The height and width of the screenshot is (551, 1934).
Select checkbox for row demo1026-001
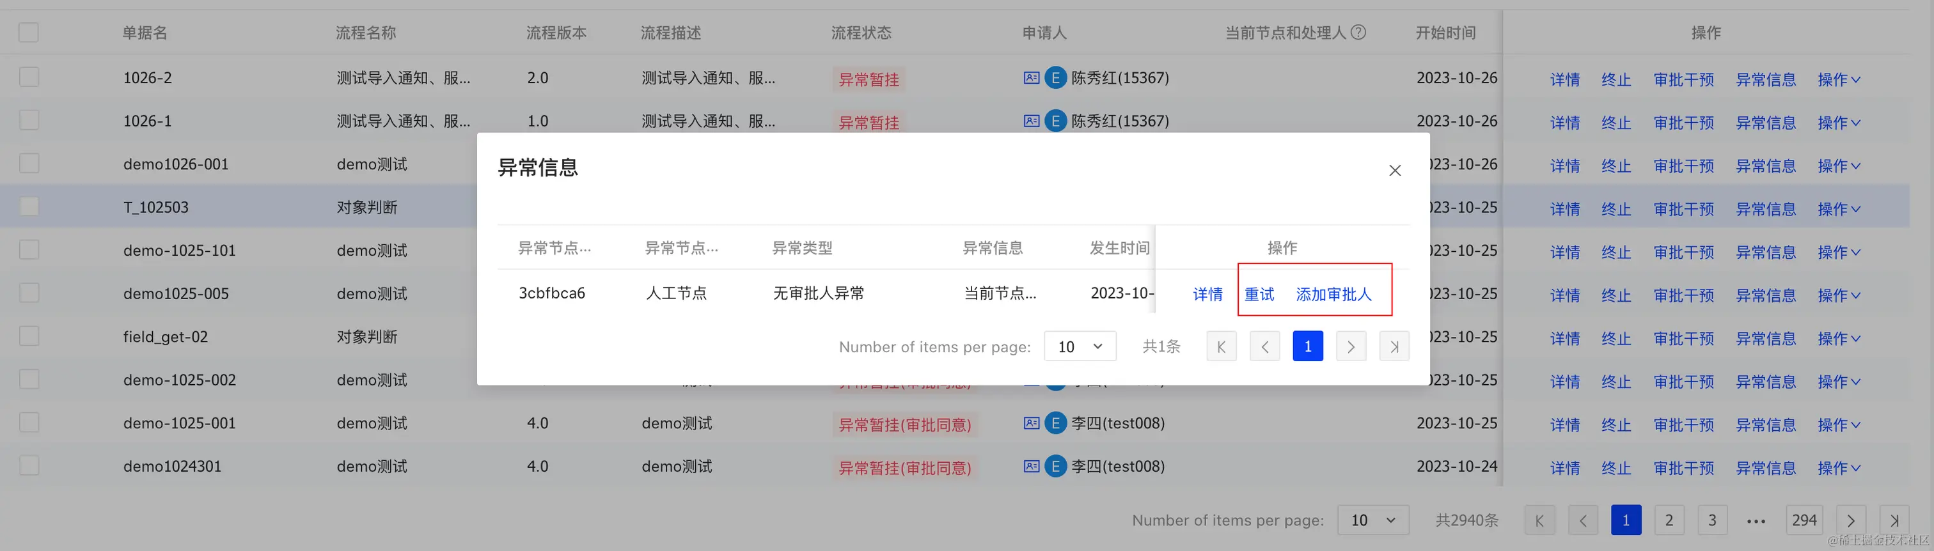[x=29, y=163]
